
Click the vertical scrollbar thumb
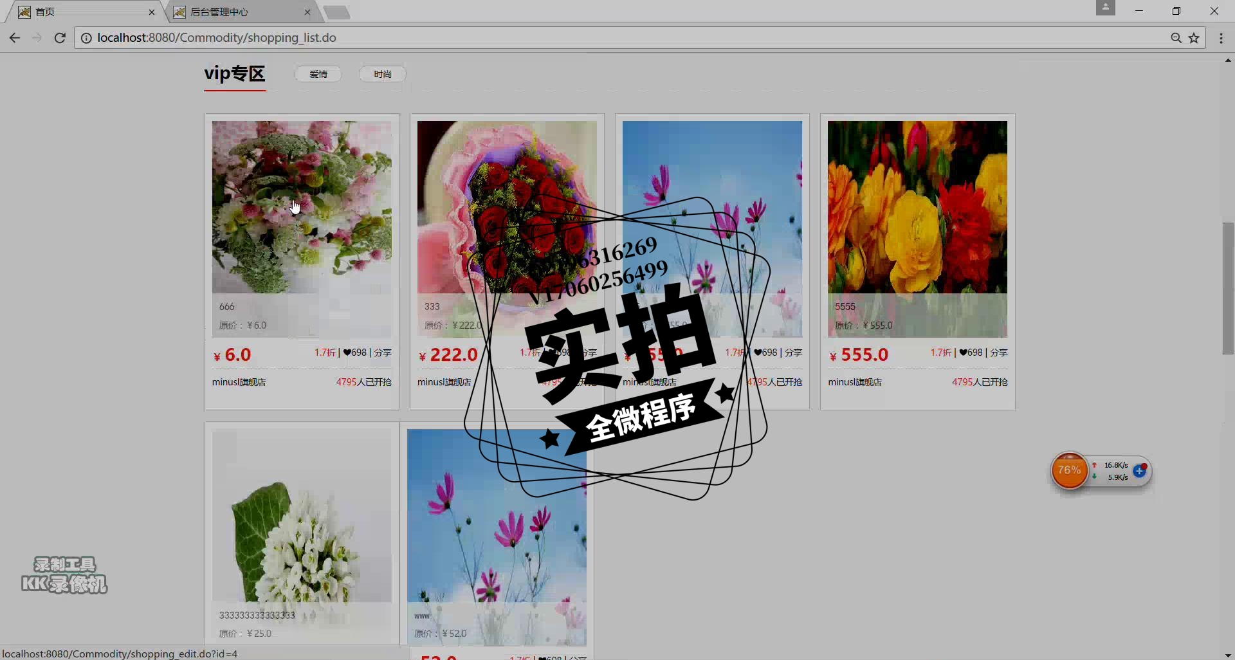[1228, 288]
